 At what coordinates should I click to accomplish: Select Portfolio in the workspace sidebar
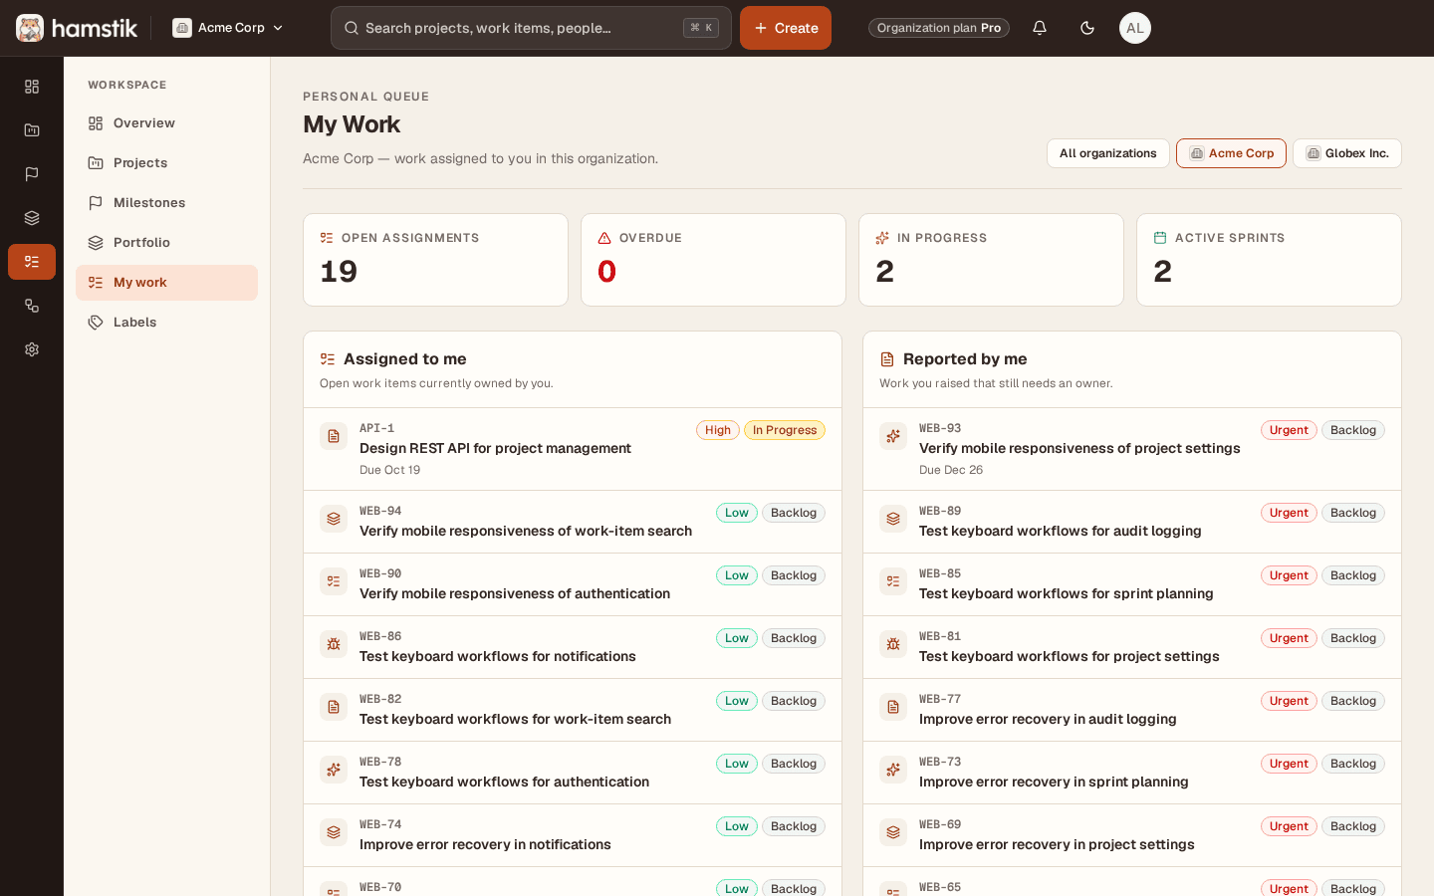[166, 243]
